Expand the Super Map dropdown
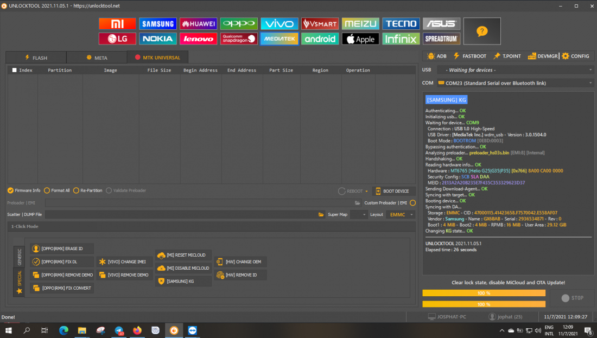Screen dimensions: 597x338 [x=359, y=215]
